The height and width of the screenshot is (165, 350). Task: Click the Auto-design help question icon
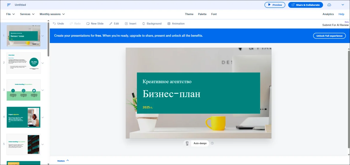[212, 143]
